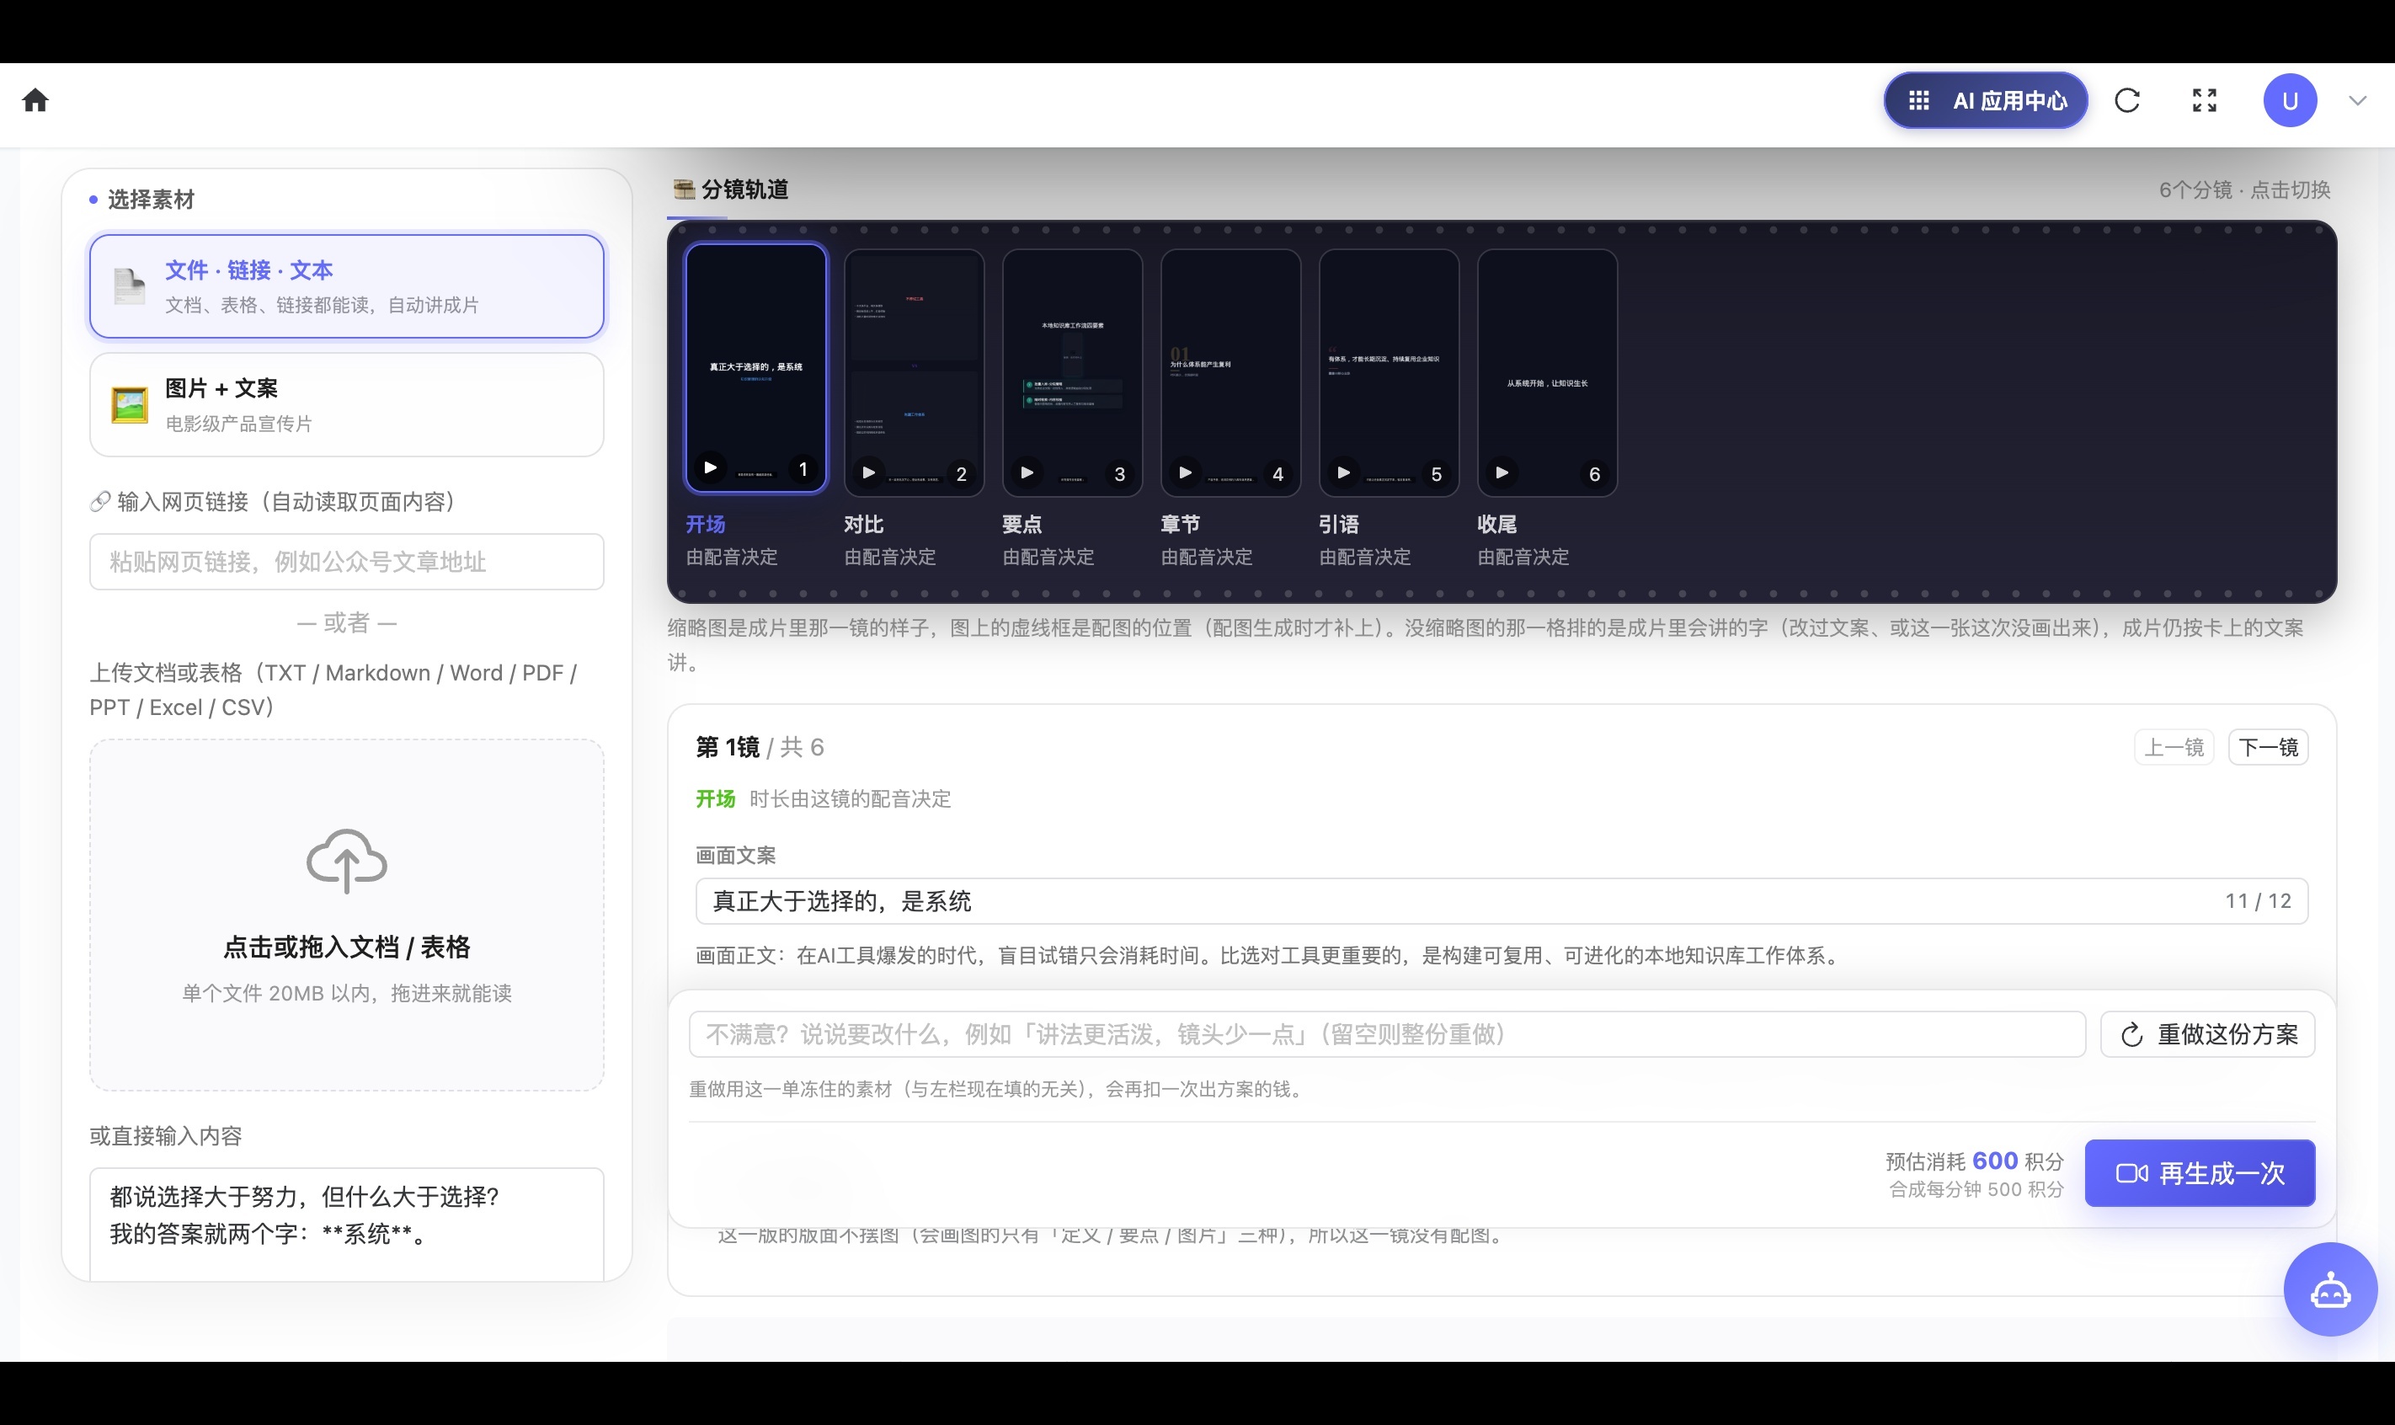Click the 分镜轨道 clapperboard icon
The image size is (2395, 1425).
(684, 189)
